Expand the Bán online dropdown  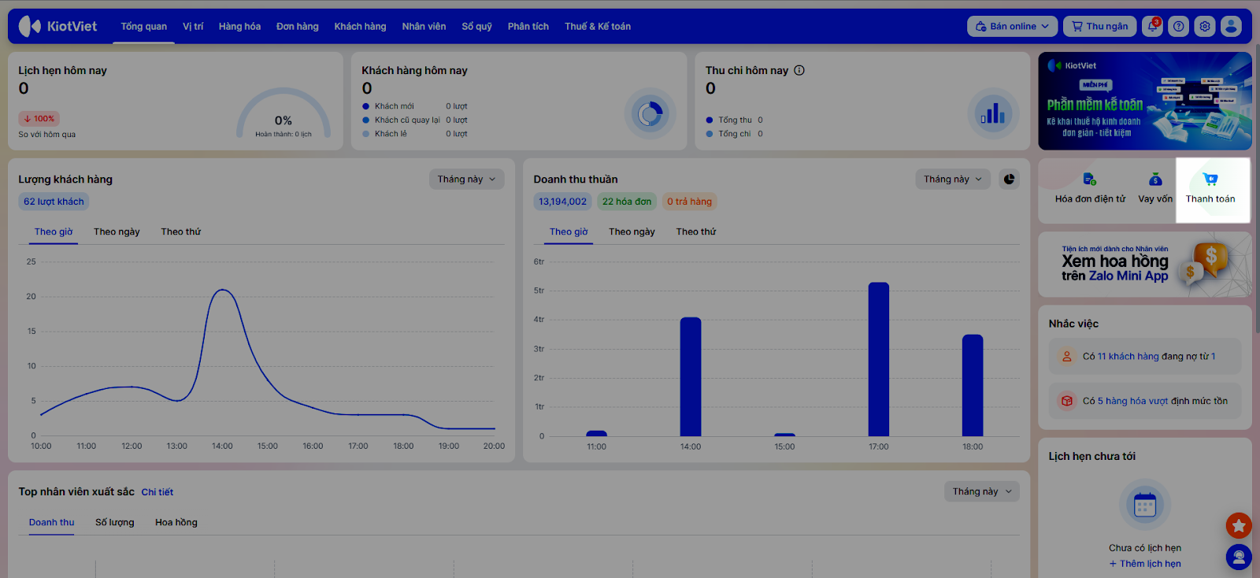point(1012,26)
